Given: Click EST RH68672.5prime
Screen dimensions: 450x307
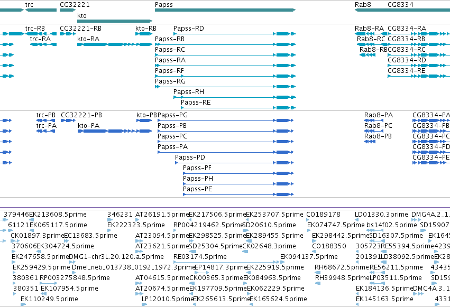Looking at the screenshot, I should [317, 273].
